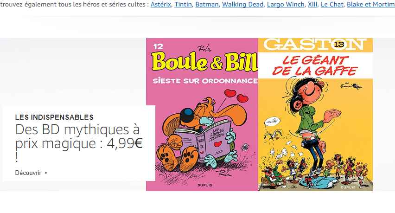
Task: Click the number 12 on pink cover
Action: pos(158,46)
